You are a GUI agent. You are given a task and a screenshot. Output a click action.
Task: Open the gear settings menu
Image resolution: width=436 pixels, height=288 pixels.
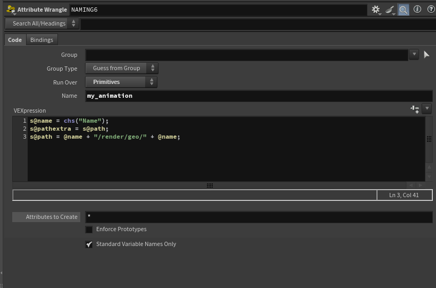376,10
